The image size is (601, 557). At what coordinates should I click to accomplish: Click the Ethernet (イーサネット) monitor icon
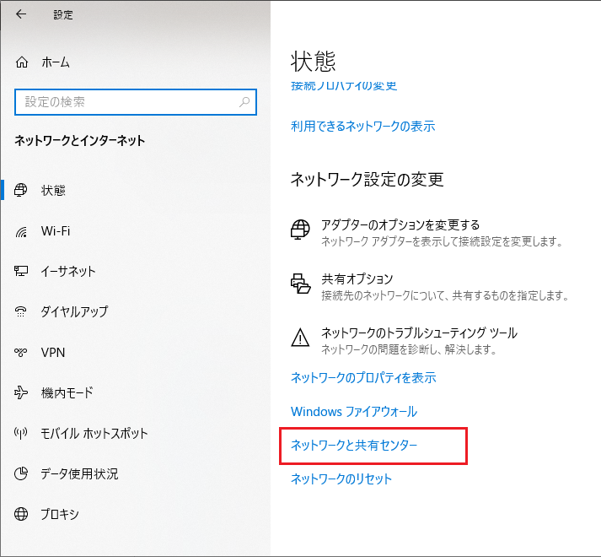coord(23,272)
